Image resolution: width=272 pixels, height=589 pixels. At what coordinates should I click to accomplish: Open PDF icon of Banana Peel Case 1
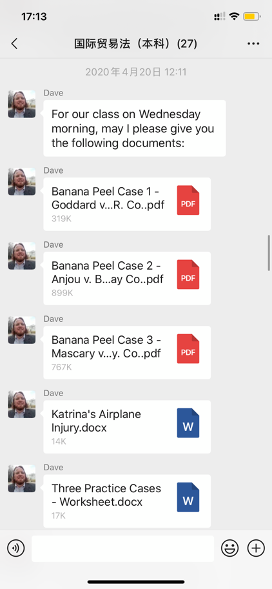click(188, 200)
